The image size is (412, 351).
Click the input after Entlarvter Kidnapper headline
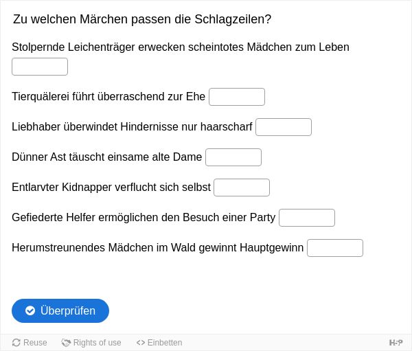(242, 188)
